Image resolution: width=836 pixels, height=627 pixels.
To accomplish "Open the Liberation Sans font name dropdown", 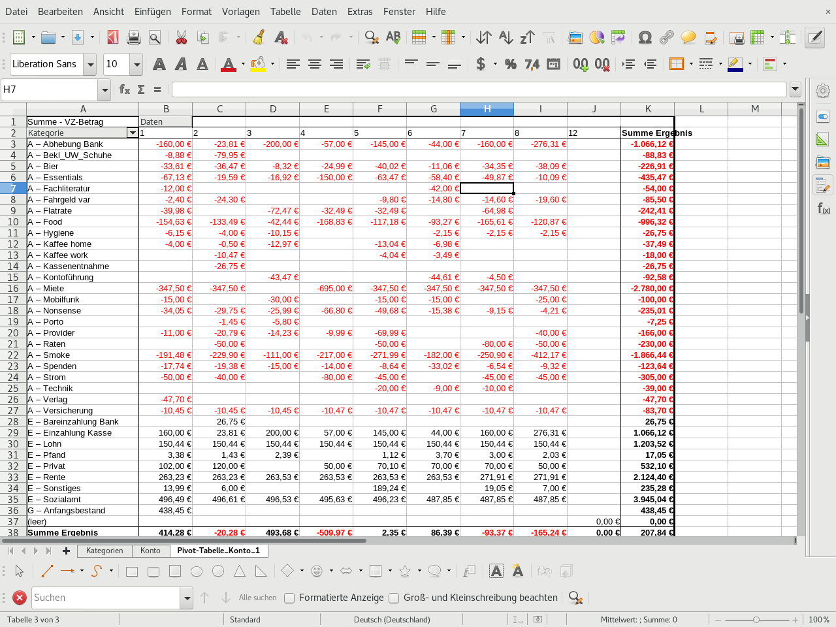I will [x=90, y=64].
